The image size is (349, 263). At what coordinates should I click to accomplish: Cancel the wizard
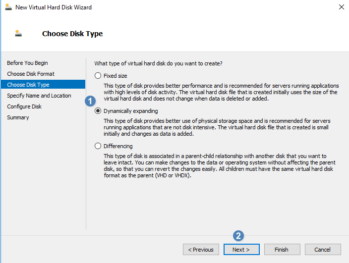323,250
